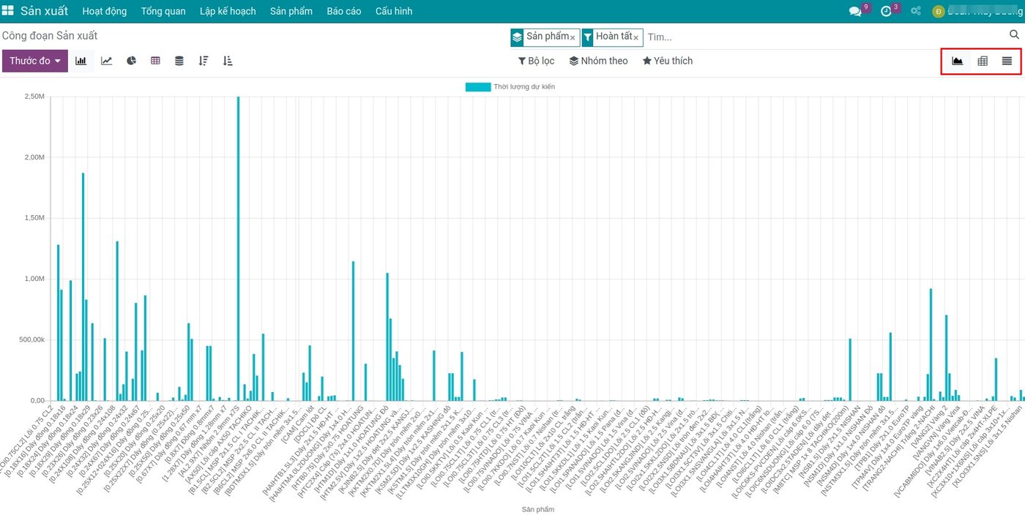Switch chart to bar chart mode
The height and width of the screenshot is (515, 1025).
coord(81,61)
